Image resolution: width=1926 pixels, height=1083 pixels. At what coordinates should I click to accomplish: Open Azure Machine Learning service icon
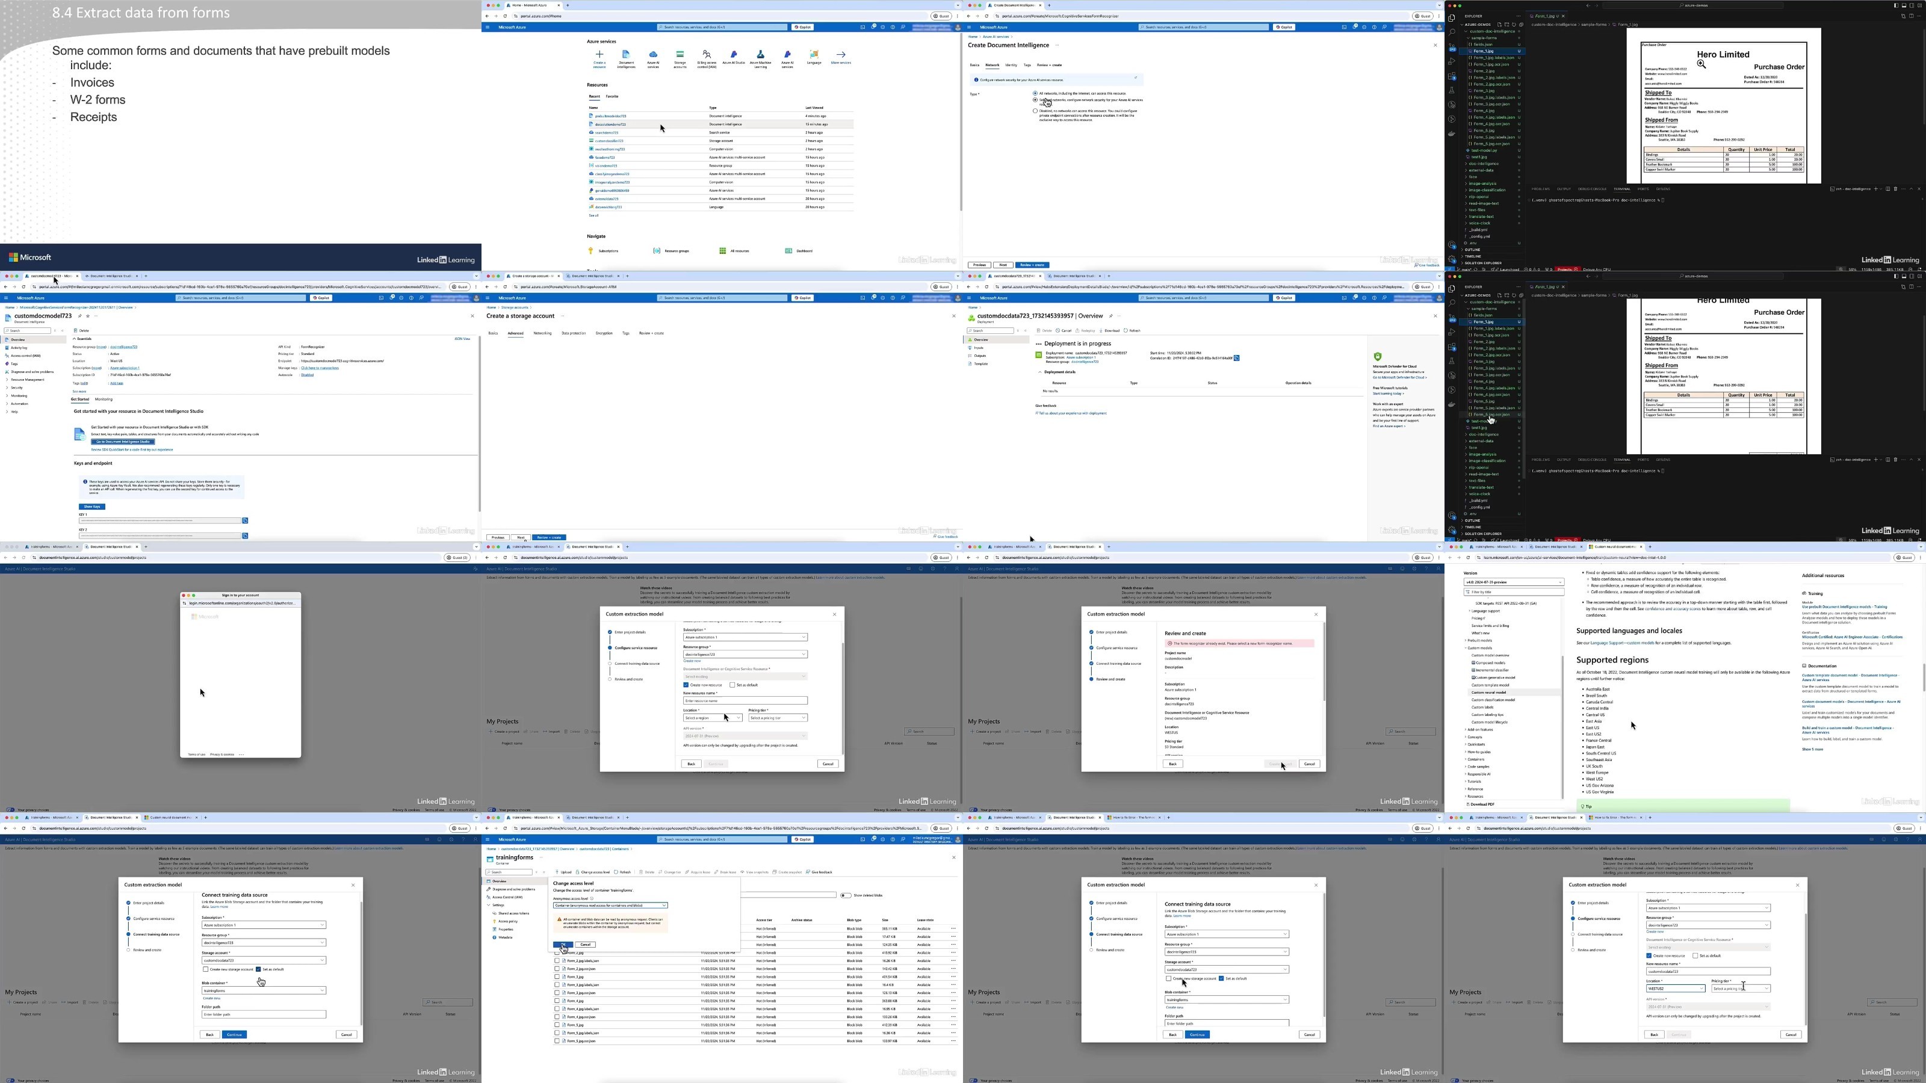click(760, 54)
